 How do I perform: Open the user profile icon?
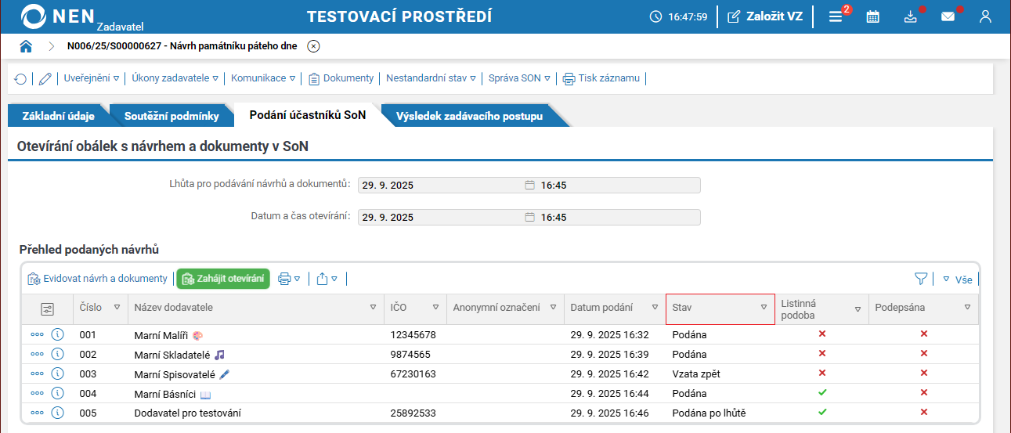click(985, 16)
